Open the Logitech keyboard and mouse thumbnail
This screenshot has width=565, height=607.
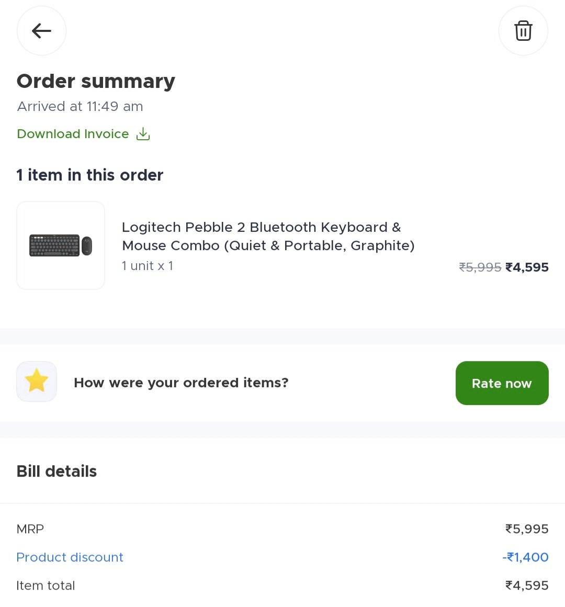click(x=61, y=245)
